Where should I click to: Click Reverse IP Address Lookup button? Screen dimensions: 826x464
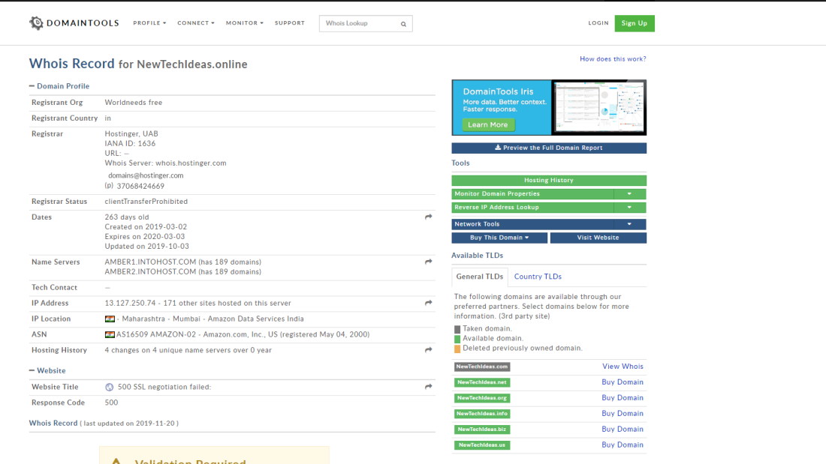click(532, 208)
